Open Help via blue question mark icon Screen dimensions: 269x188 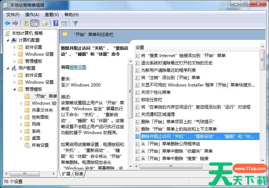(56, 23)
